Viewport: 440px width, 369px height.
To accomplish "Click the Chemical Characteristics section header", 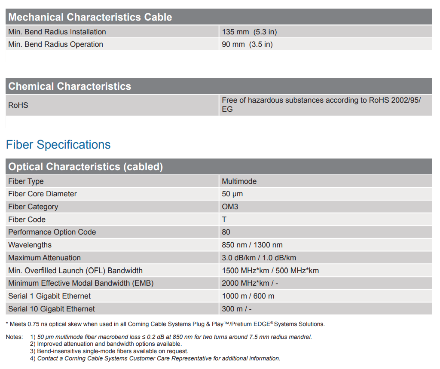I will click(70, 86).
